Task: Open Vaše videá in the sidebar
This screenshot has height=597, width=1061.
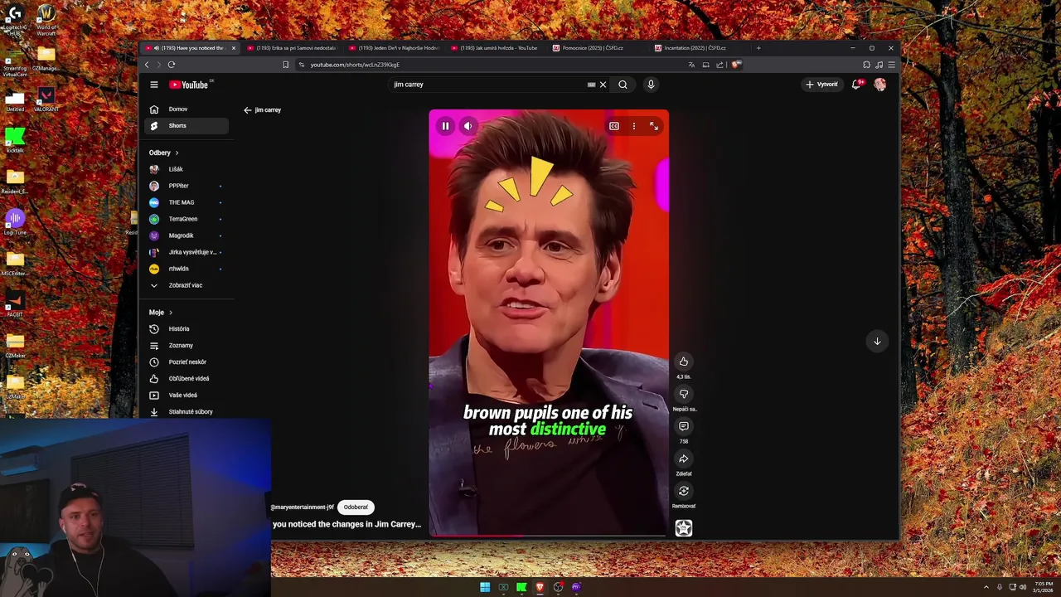Action: tap(187, 396)
